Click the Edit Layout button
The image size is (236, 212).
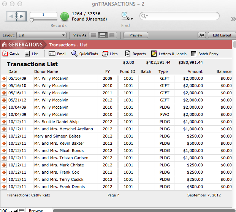click(221, 35)
